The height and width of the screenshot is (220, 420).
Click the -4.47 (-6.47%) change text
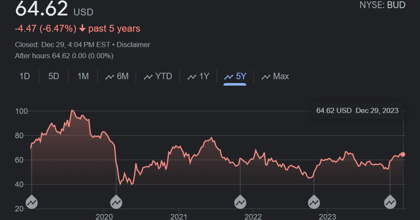[x=45, y=29]
